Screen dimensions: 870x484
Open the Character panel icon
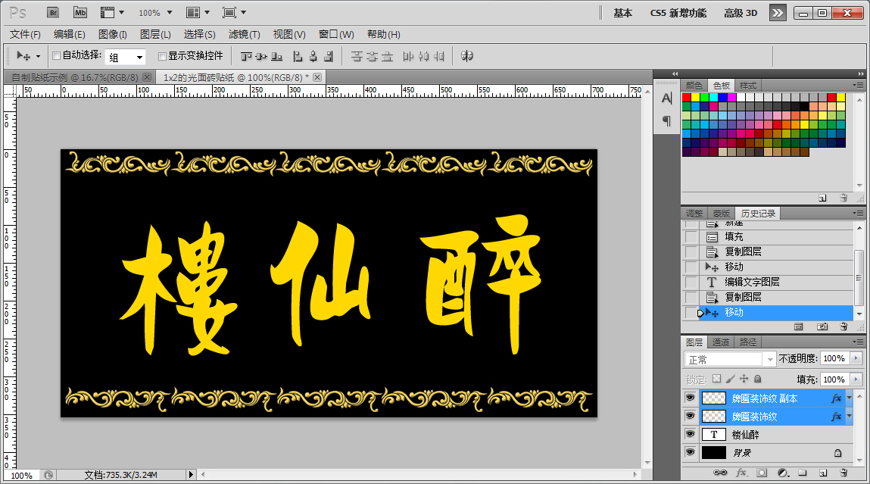click(666, 98)
